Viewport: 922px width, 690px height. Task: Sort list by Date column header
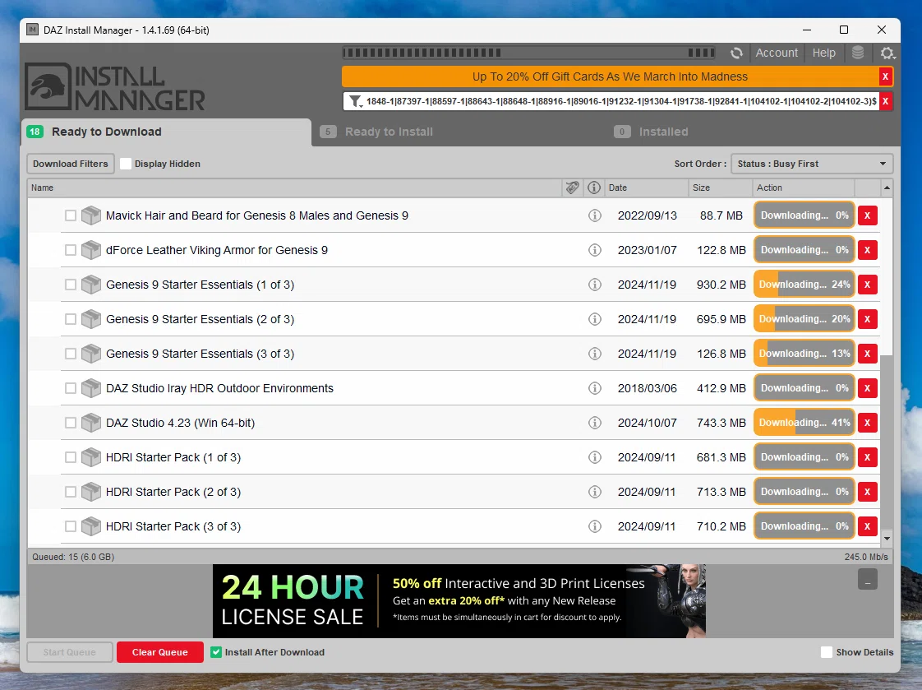tap(646, 188)
